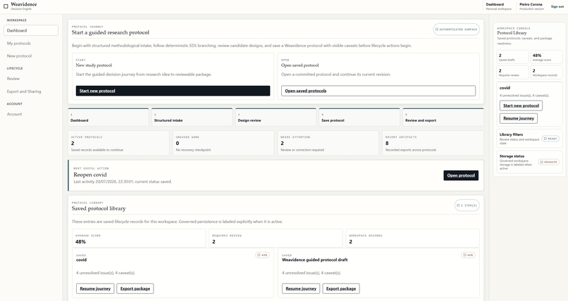The width and height of the screenshot is (568, 301).
Task: Click 'Saved protocol library' heading
Action: click(99, 208)
